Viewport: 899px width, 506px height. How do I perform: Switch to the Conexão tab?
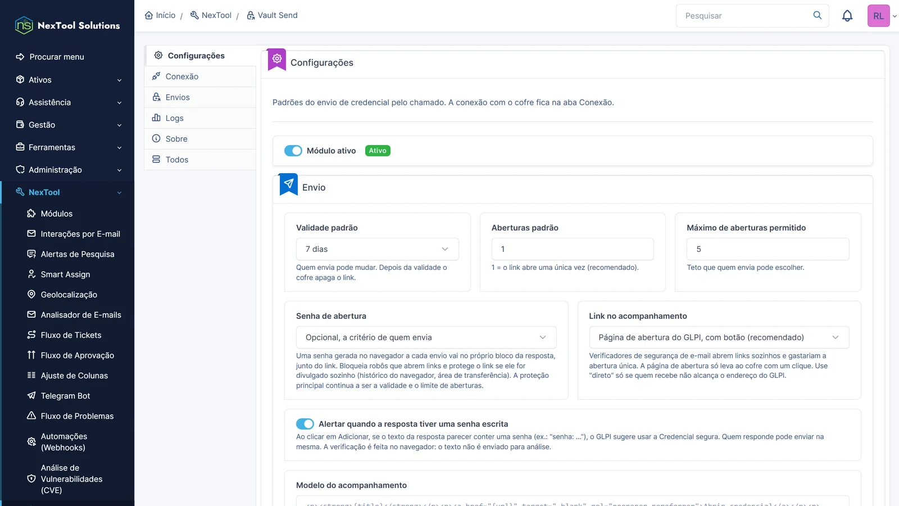200,76
